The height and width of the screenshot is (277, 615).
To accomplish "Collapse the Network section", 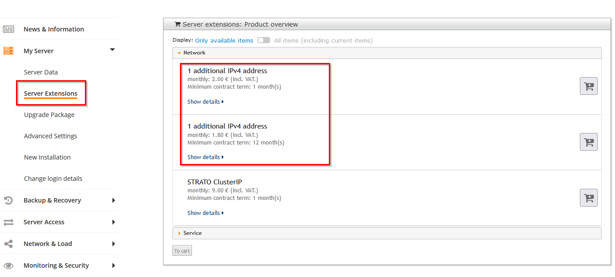I will 180,52.
